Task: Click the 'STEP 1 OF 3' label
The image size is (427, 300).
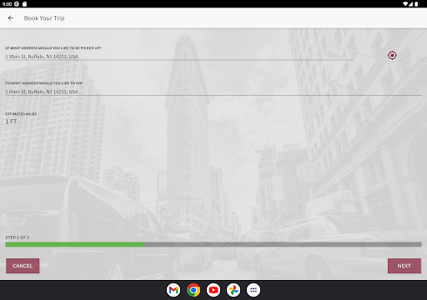Action: (18, 237)
